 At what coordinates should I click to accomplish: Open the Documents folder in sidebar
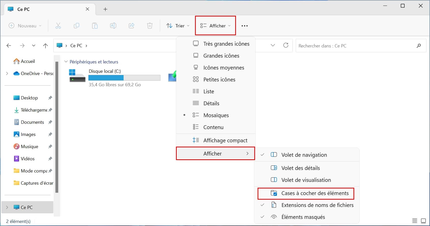click(32, 122)
